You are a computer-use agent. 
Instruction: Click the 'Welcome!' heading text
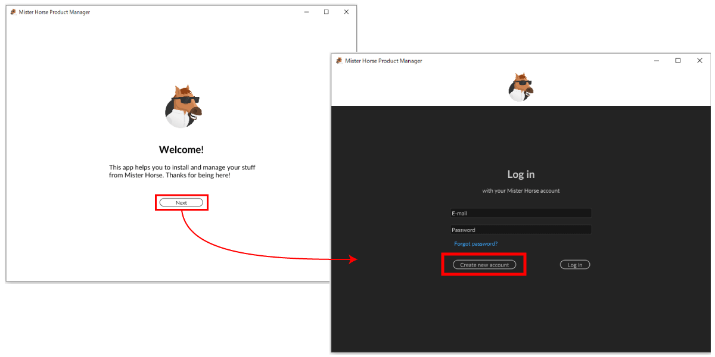point(181,150)
